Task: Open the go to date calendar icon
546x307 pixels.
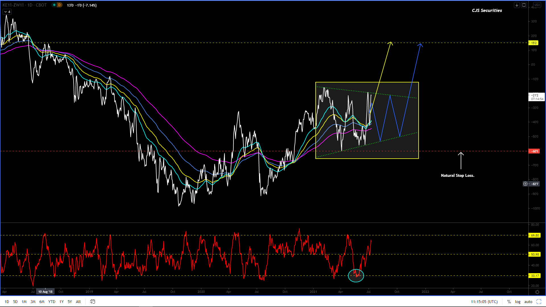Action: point(92,302)
